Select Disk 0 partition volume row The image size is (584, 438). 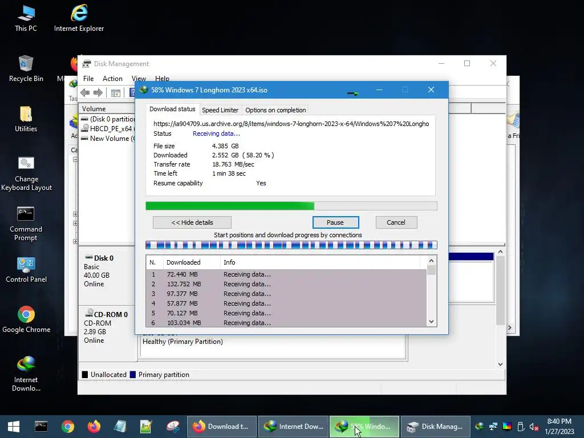[108, 119]
